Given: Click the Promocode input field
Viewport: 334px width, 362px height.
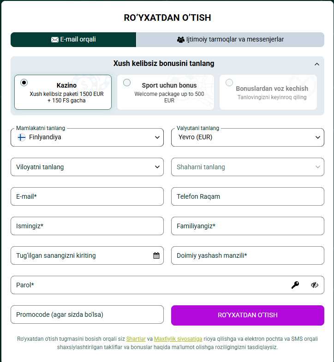Looking at the screenshot, I should coord(87,315).
